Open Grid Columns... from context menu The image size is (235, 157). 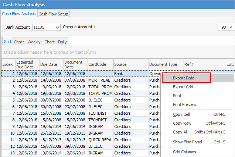coord(187,152)
